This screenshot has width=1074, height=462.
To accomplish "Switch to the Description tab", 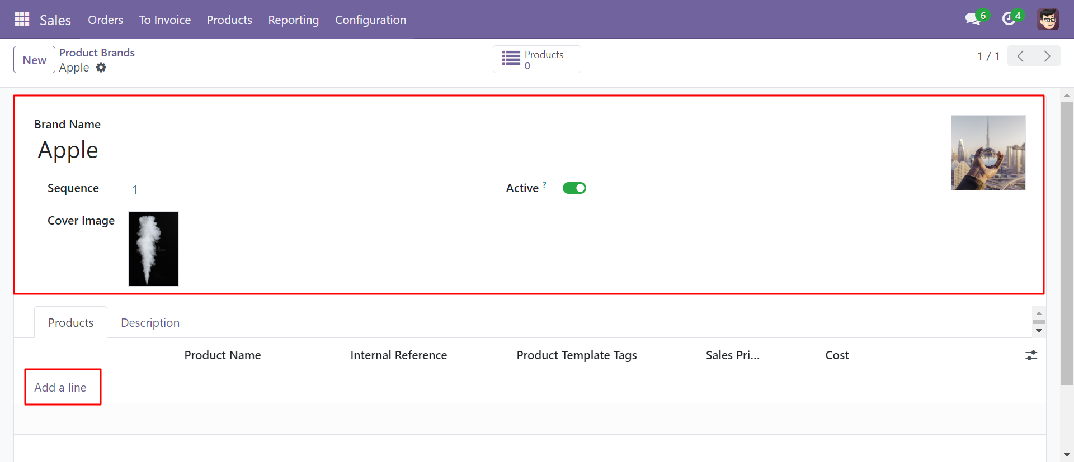I will [x=150, y=323].
